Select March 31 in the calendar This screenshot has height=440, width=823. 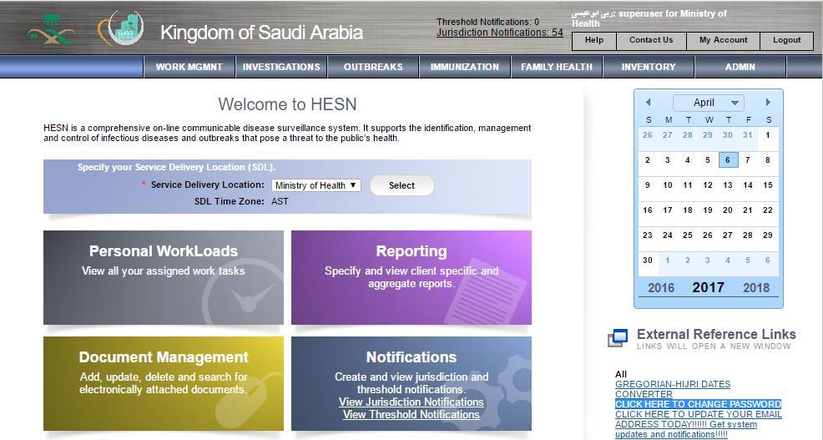tap(747, 135)
